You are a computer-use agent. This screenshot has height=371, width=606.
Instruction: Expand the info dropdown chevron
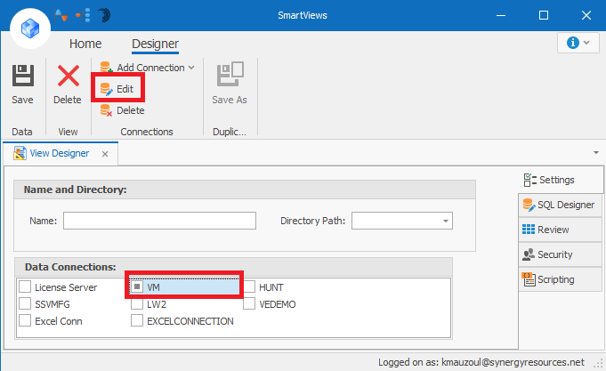point(586,43)
